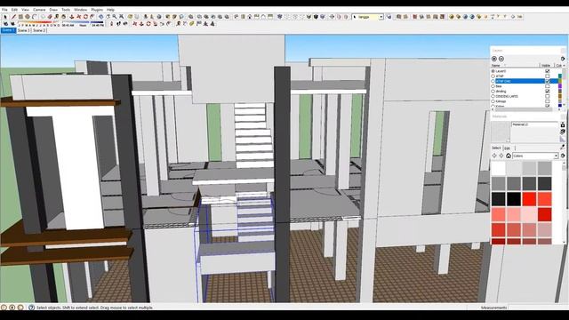The image size is (569, 320).
Task: Open the Plugins menu
Action: click(97, 10)
